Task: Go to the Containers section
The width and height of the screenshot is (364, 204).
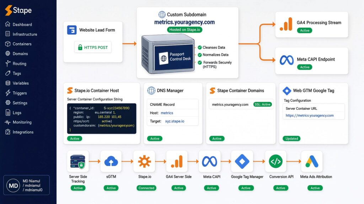Action: 18,44
